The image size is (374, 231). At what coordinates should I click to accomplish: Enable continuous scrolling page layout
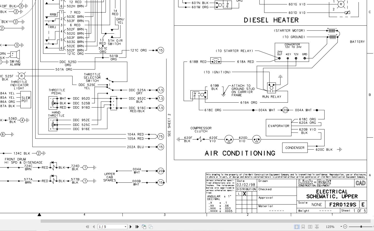pos(303,227)
